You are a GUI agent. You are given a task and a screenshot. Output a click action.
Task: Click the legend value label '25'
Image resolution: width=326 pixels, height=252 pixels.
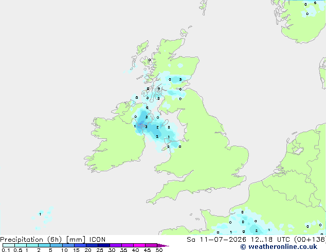coord(100,250)
